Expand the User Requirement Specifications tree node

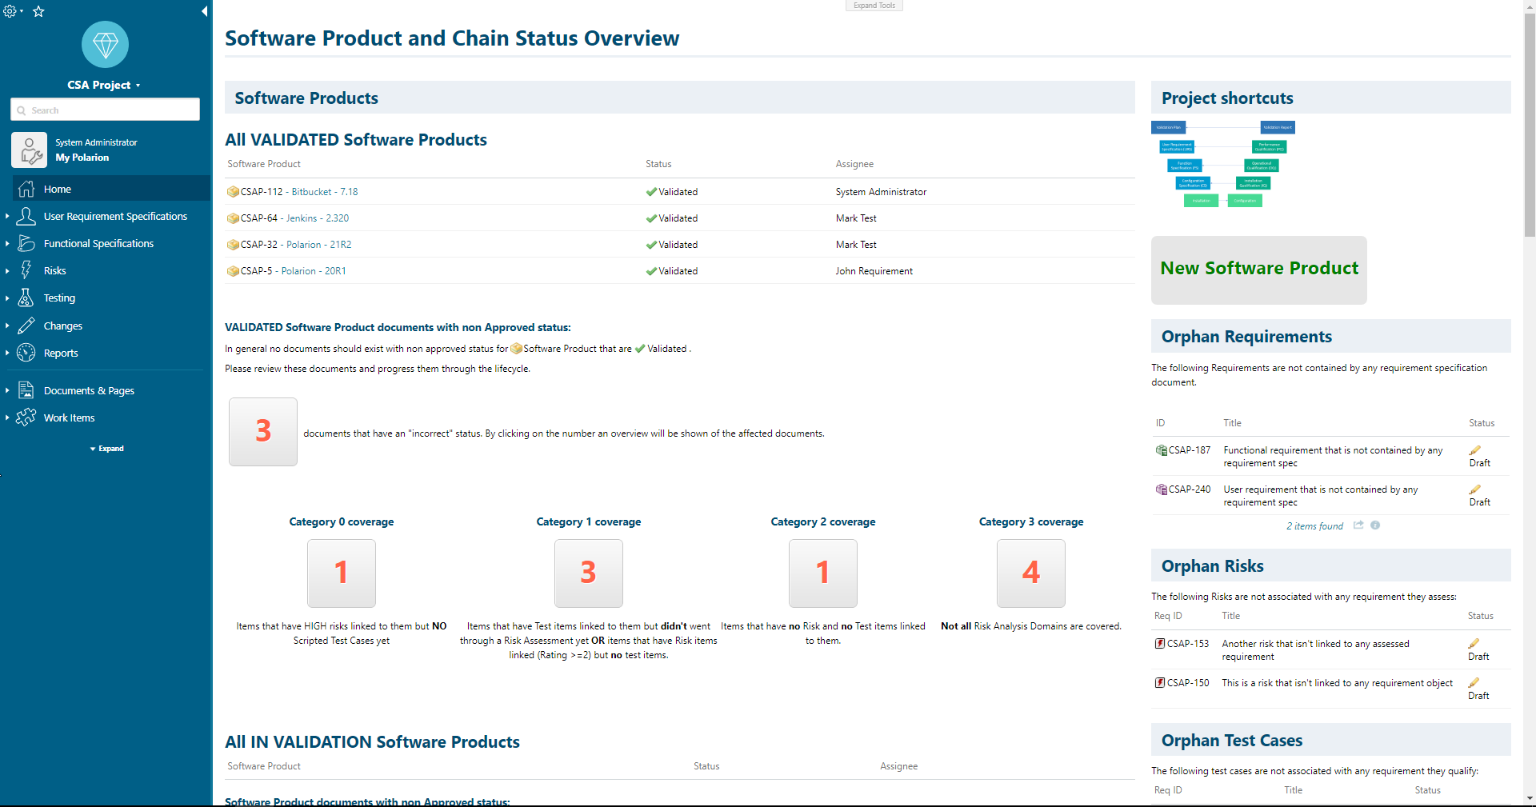(7, 216)
